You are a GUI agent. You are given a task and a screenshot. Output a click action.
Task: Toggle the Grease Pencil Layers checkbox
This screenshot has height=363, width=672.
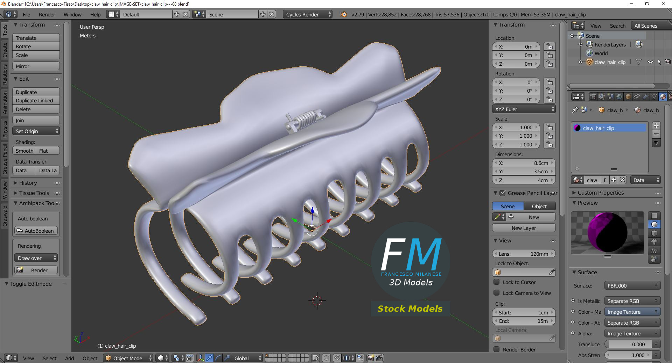(503, 193)
